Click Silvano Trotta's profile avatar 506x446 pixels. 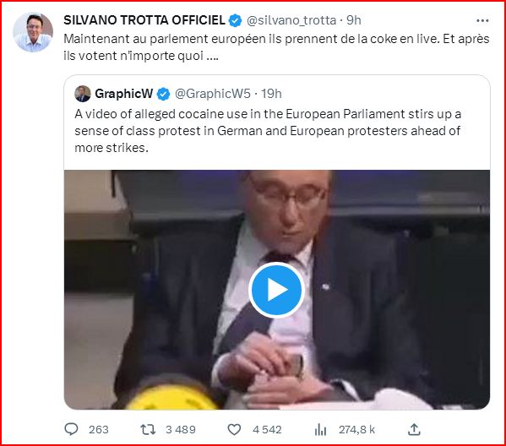33,32
